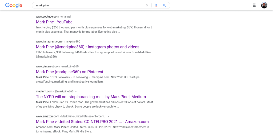Open the Medium article about NYPD harassment

[91, 97]
